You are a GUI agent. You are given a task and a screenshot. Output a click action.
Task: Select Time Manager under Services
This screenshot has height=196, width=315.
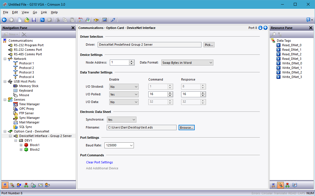29,104
